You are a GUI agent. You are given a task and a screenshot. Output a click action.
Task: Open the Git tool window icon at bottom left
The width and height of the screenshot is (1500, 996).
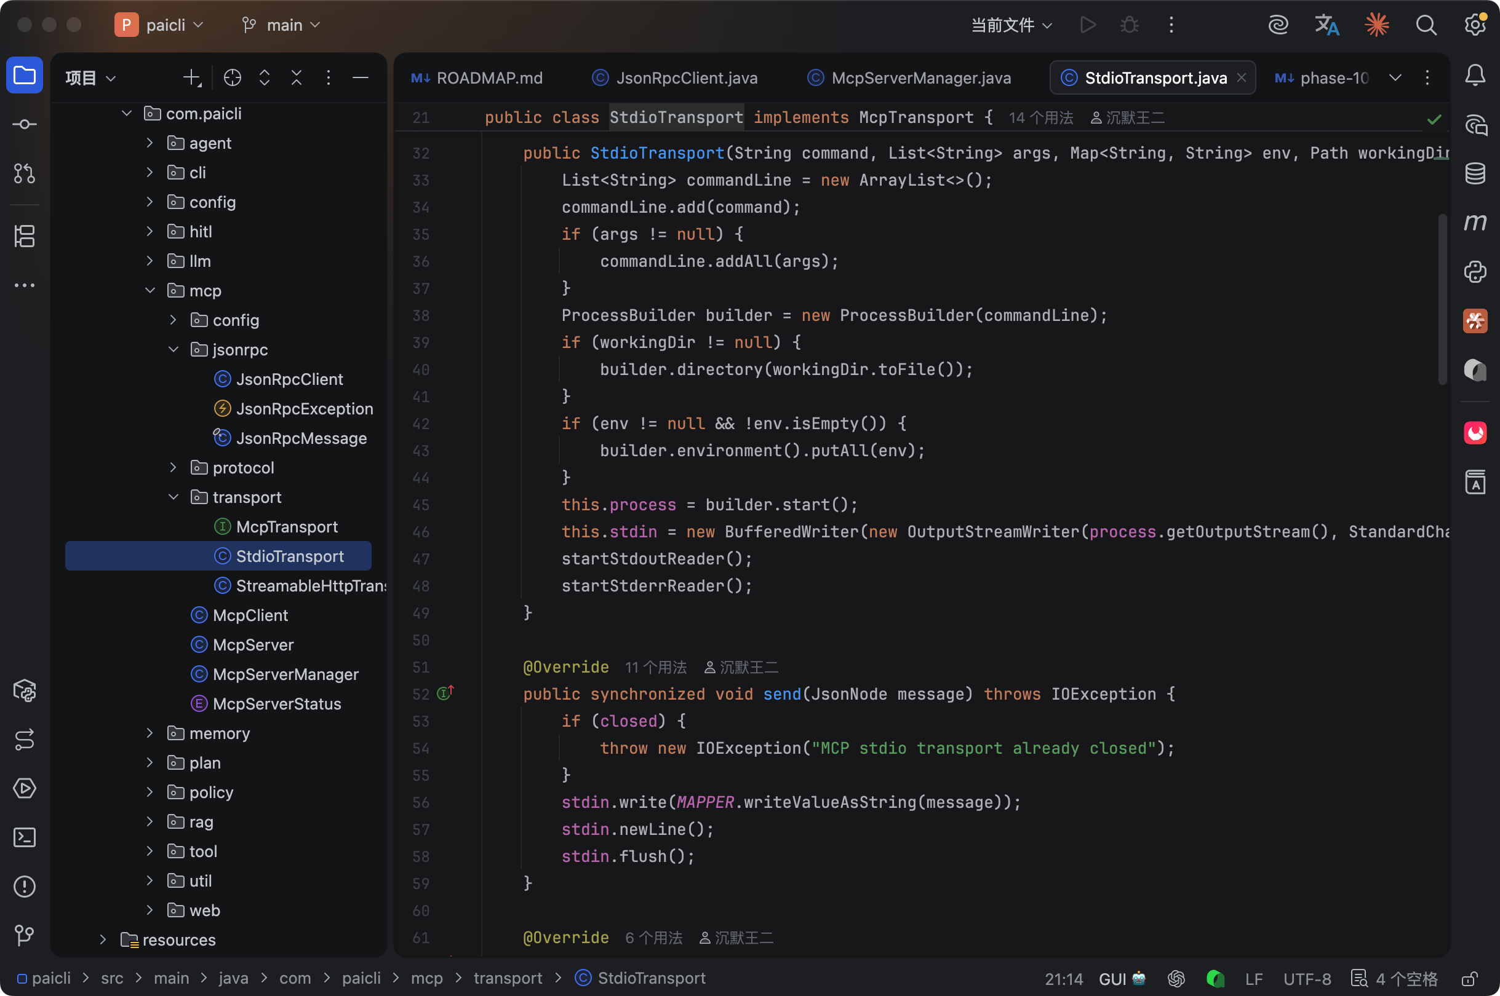[24, 935]
